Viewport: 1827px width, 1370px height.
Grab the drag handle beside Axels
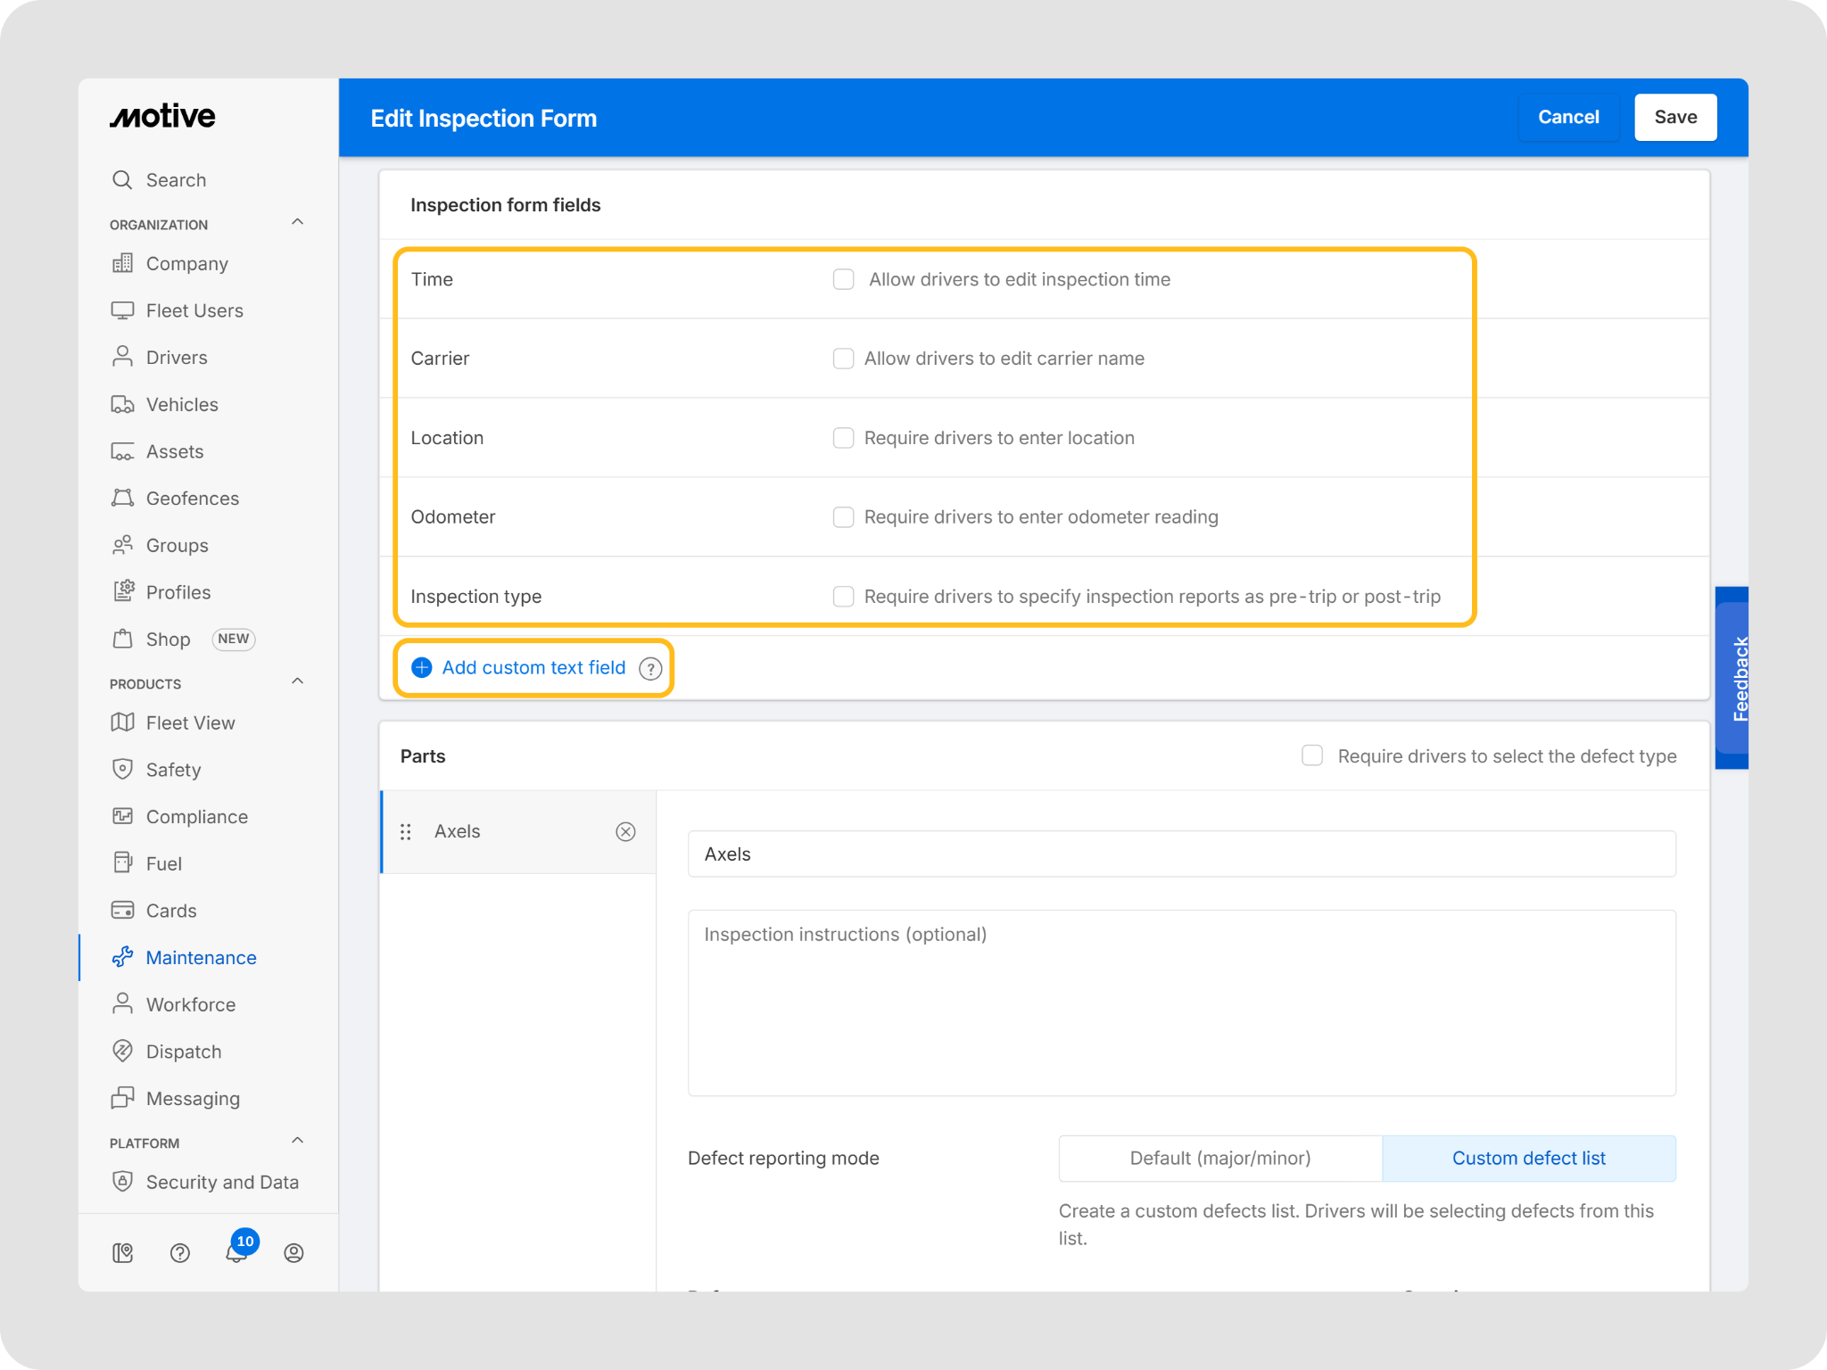click(x=406, y=831)
